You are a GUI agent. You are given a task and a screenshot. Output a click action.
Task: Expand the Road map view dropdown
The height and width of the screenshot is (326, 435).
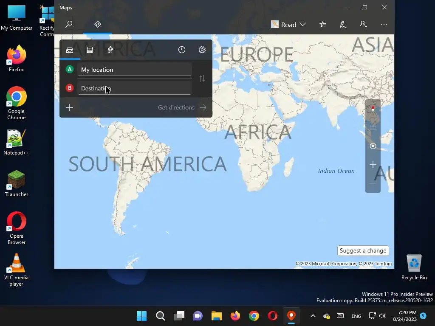pos(288,25)
